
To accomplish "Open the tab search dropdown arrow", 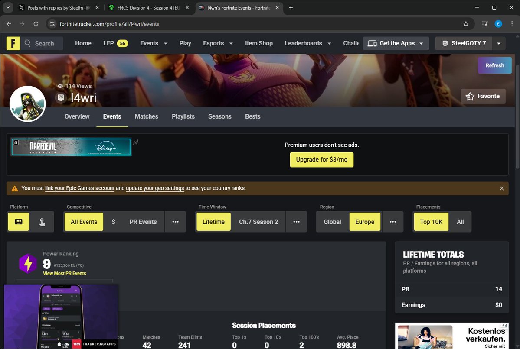I will tap(8, 8).
